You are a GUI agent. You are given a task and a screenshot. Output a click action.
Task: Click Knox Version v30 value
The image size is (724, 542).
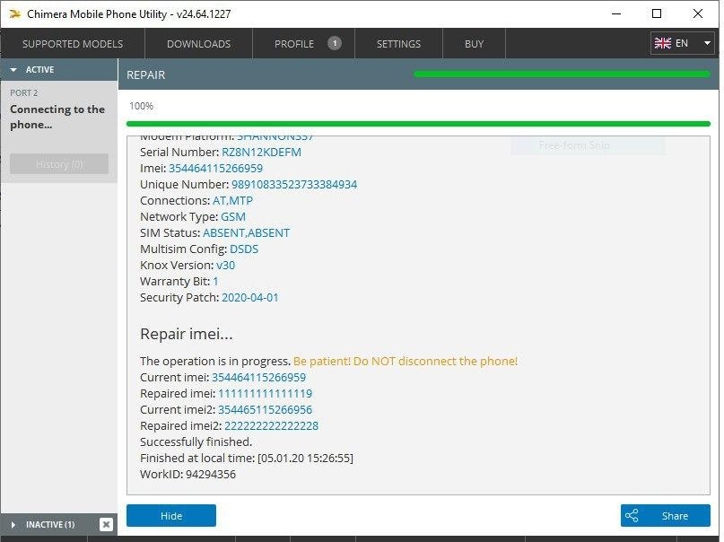(225, 266)
